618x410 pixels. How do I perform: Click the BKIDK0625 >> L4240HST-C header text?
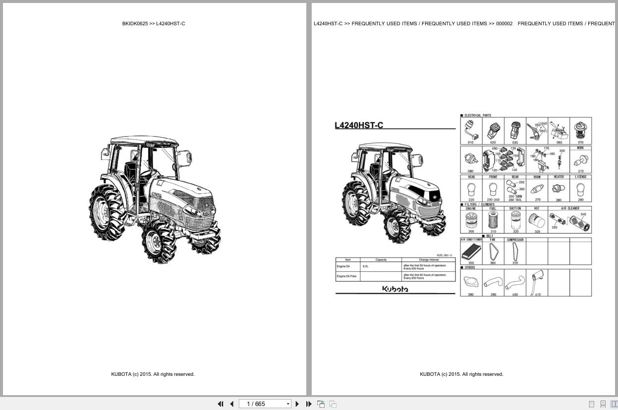pyautogui.click(x=154, y=24)
